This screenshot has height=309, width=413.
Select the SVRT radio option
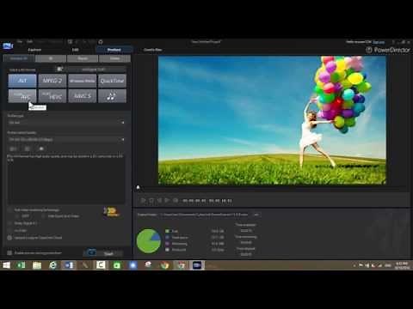17,216
